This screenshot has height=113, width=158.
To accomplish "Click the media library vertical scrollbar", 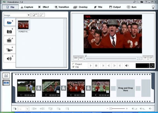I will coord(65,43).
